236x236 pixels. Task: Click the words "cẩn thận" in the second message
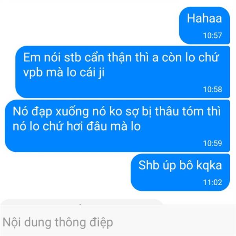coord(108,58)
